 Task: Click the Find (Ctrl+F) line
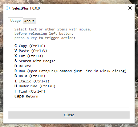coord(32,91)
